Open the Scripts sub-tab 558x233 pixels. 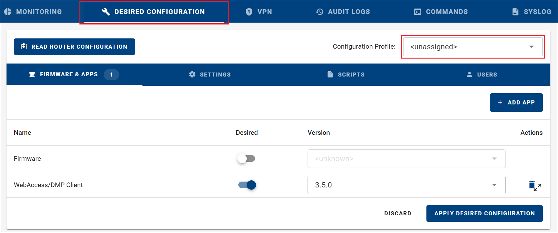coord(346,74)
